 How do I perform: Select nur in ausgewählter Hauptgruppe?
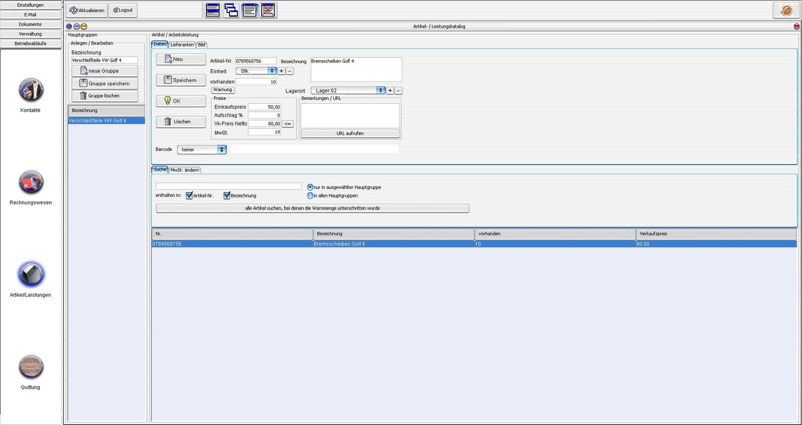pyautogui.click(x=310, y=187)
